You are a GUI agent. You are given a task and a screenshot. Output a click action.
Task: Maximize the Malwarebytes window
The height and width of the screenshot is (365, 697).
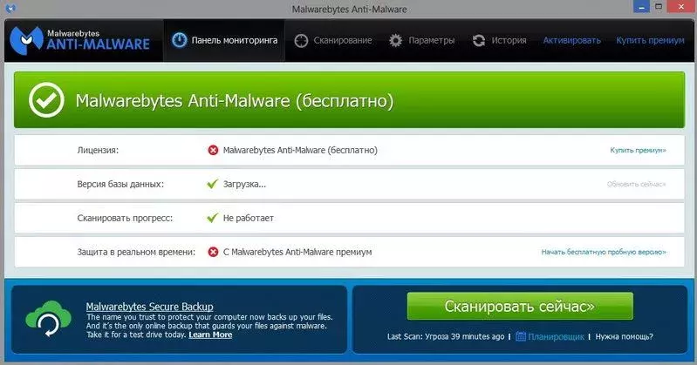pyautogui.click(x=659, y=7)
